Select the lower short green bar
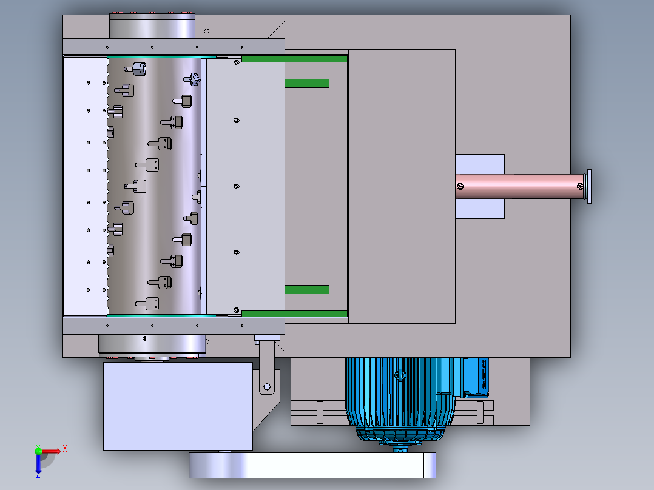The height and width of the screenshot is (490, 654). pos(307,289)
